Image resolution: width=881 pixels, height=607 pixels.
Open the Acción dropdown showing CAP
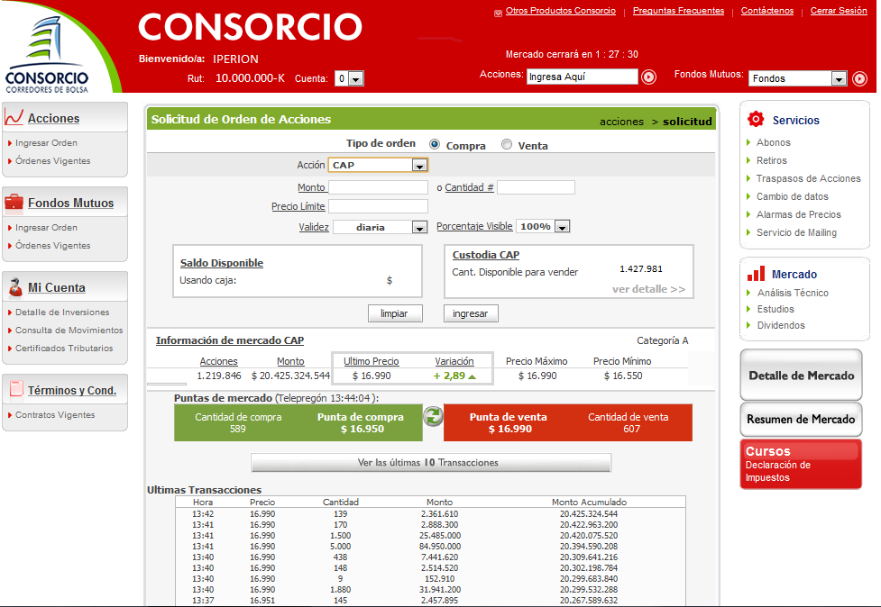[378, 165]
